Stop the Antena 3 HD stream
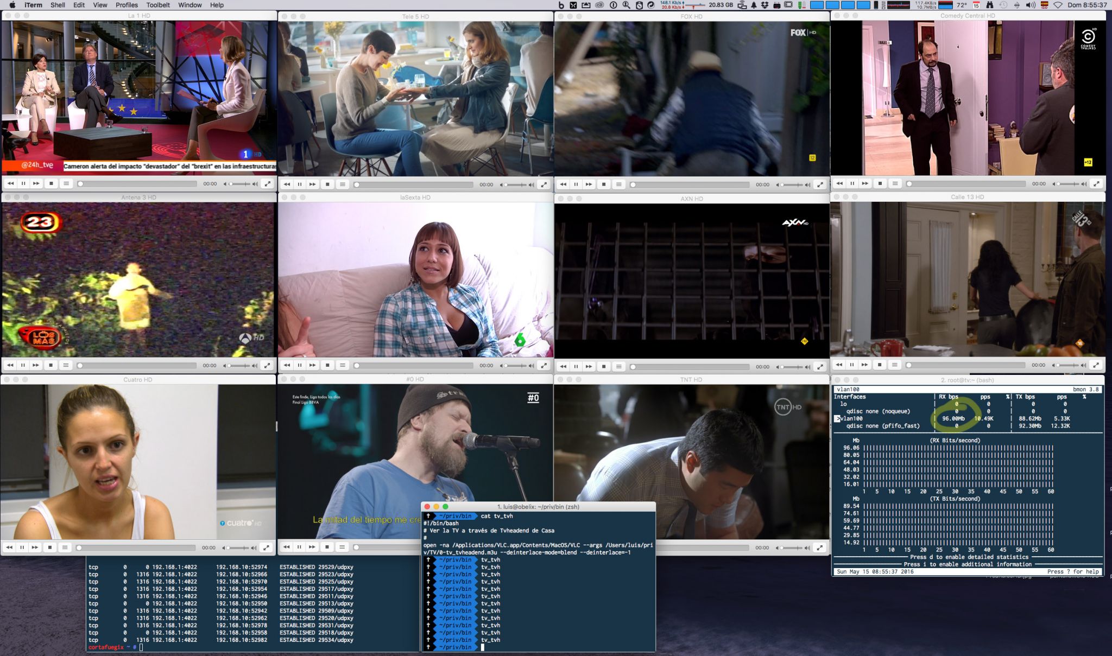 [x=50, y=365]
